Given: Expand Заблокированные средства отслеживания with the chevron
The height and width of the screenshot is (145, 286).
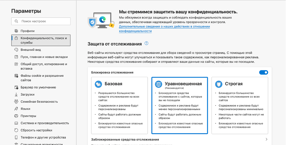Looking at the screenshot, I should pos(266,139).
